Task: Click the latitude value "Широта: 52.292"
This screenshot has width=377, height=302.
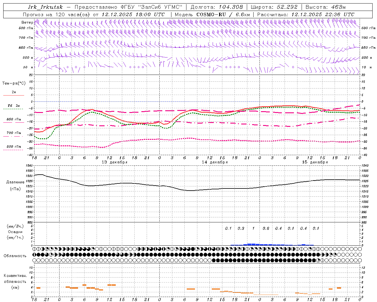Action: pyautogui.click(x=274, y=7)
